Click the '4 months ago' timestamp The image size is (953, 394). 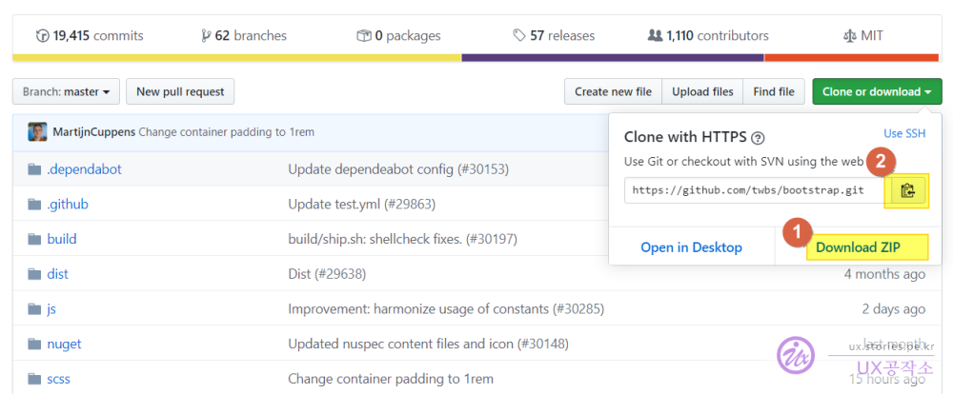click(x=884, y=274)
